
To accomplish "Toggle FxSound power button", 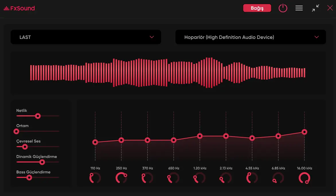I will (x=283, y=8).
